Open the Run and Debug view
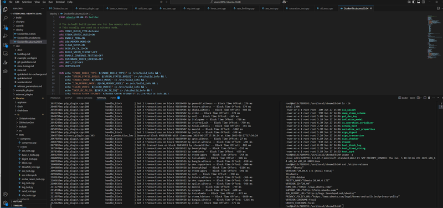Image resolution: width=443 pixels, height=208 pixels. click(x=5, y=36)
